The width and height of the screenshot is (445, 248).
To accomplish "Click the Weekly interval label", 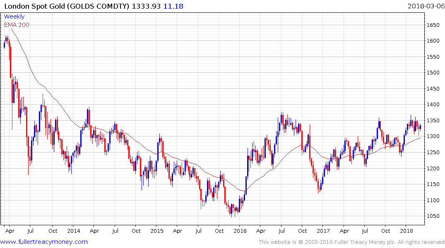I will point(14,17).
